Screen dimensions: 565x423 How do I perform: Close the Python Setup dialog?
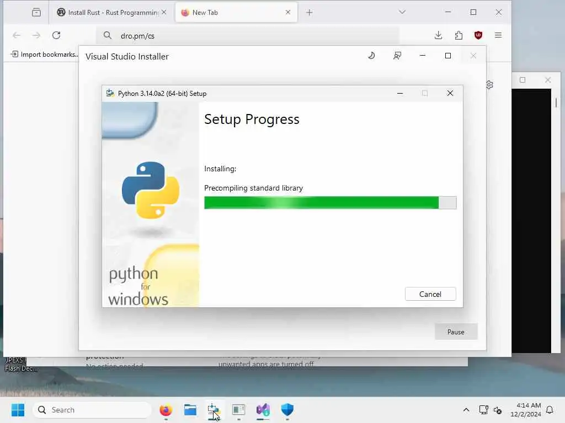(450, 94)
